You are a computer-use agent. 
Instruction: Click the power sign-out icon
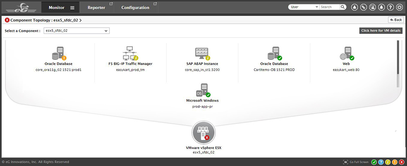(x=399, y=7)
